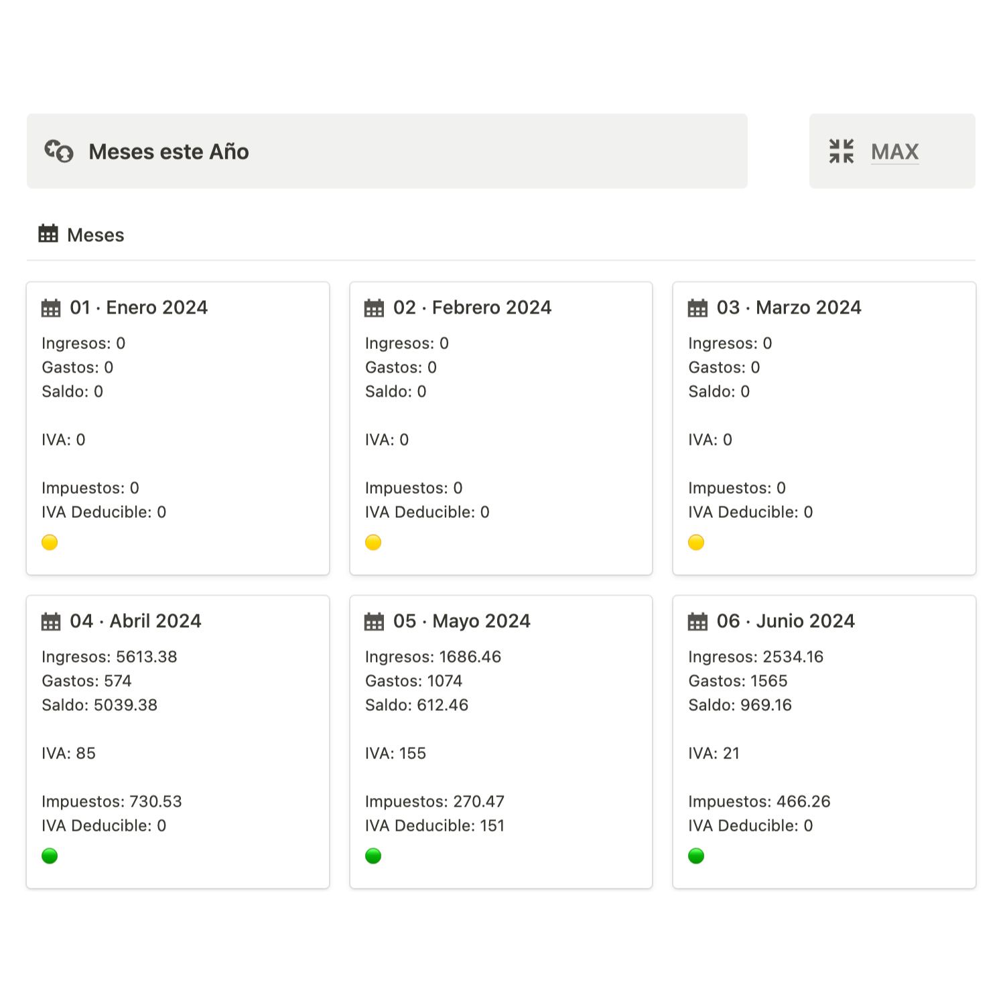1005x1005 pixels.
Task: Click green status dot on Abril card
Action: click(x=50, y=856)
